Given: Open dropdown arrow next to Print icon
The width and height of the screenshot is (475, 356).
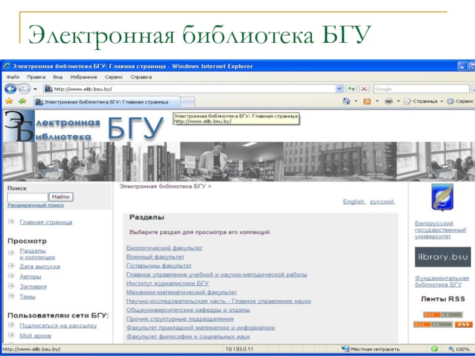Looking at the screenshot, I should click(398, 101).
